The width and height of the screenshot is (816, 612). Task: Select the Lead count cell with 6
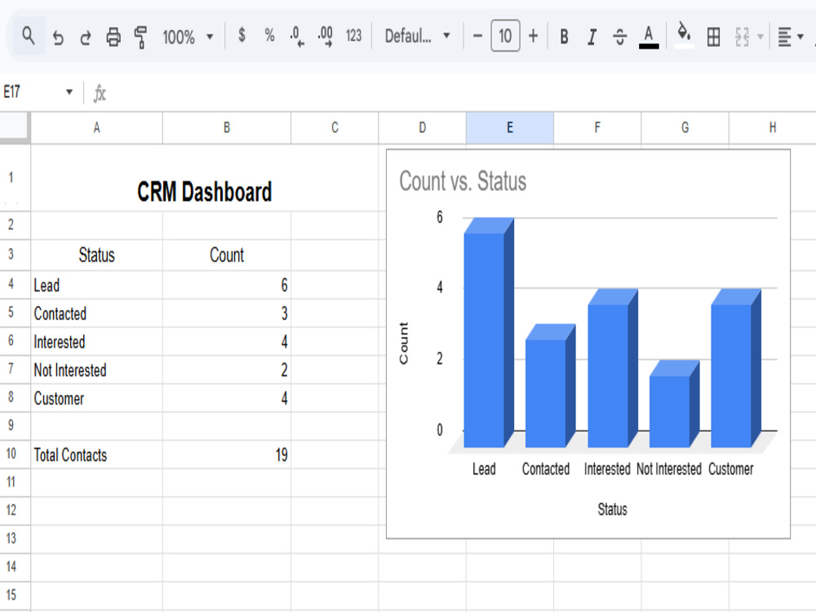[x=227, y=285]
